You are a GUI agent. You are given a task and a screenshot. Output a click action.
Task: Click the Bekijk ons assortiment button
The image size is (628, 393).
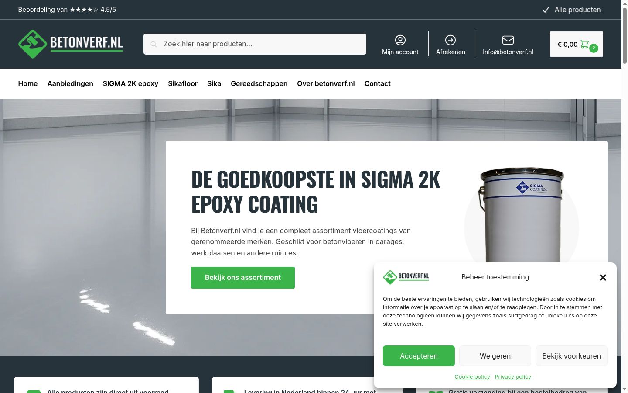click(x=243, y=278)
